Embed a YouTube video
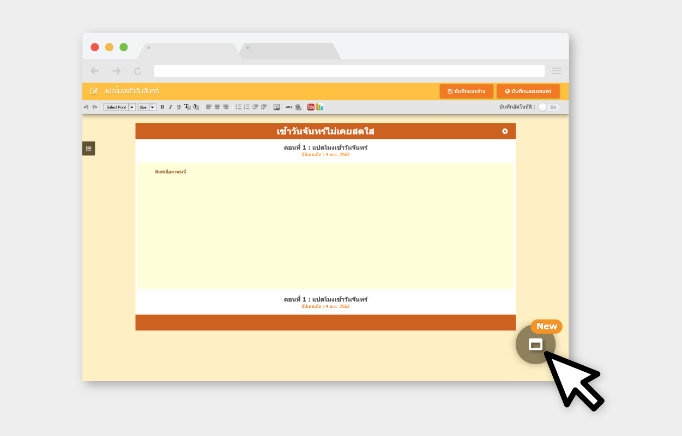 (311, 107)
